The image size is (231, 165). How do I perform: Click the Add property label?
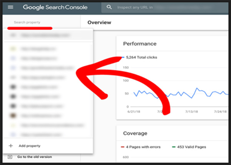click(x=30, y=146)
